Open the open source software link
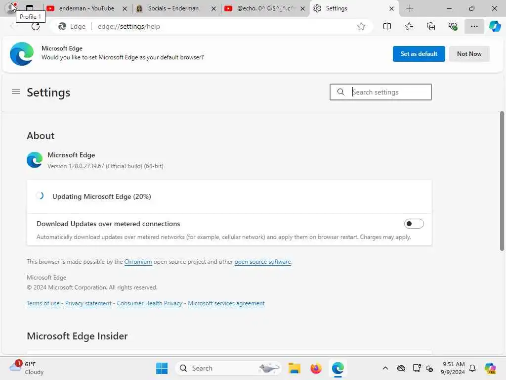The width and height of the screenshot is (506, 380). coord(263,262)
